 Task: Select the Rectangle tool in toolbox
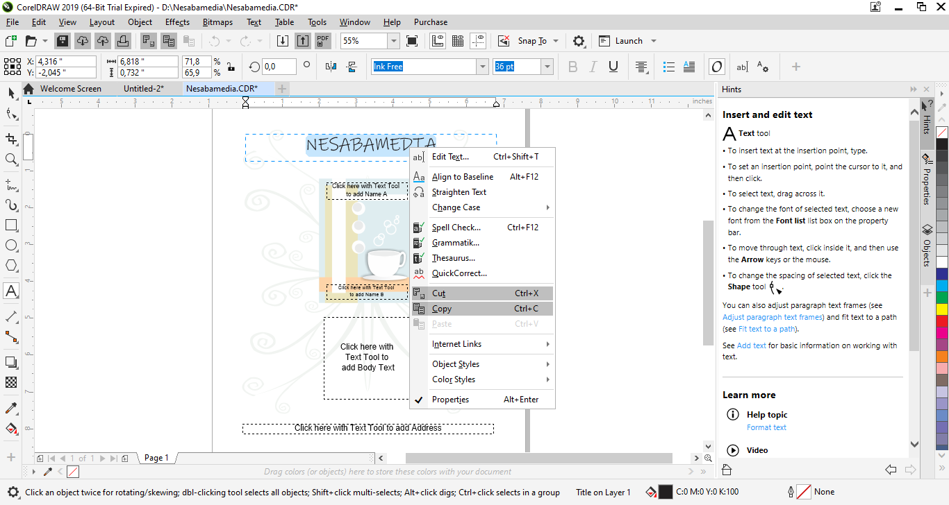[x=11, y=225]
